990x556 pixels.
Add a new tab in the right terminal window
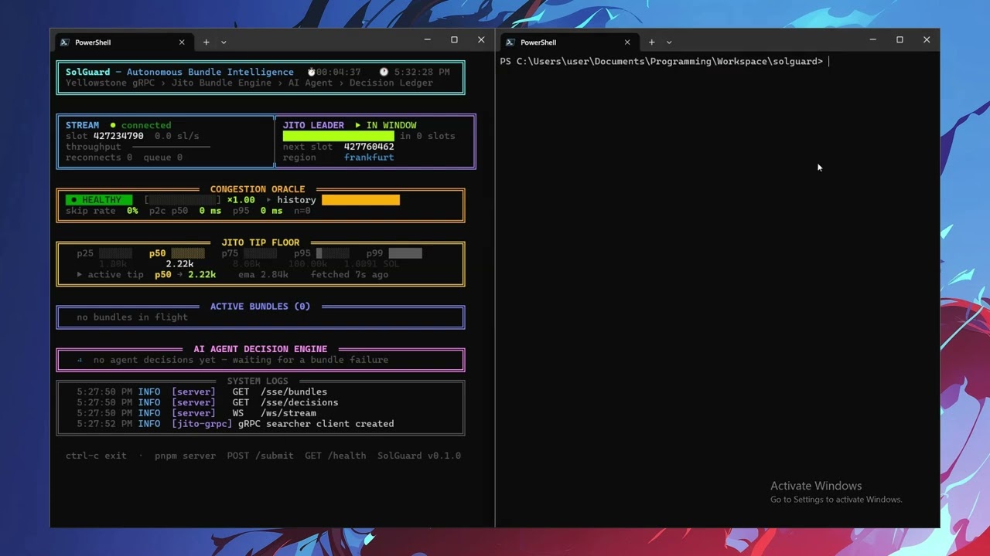click(651, 42)
